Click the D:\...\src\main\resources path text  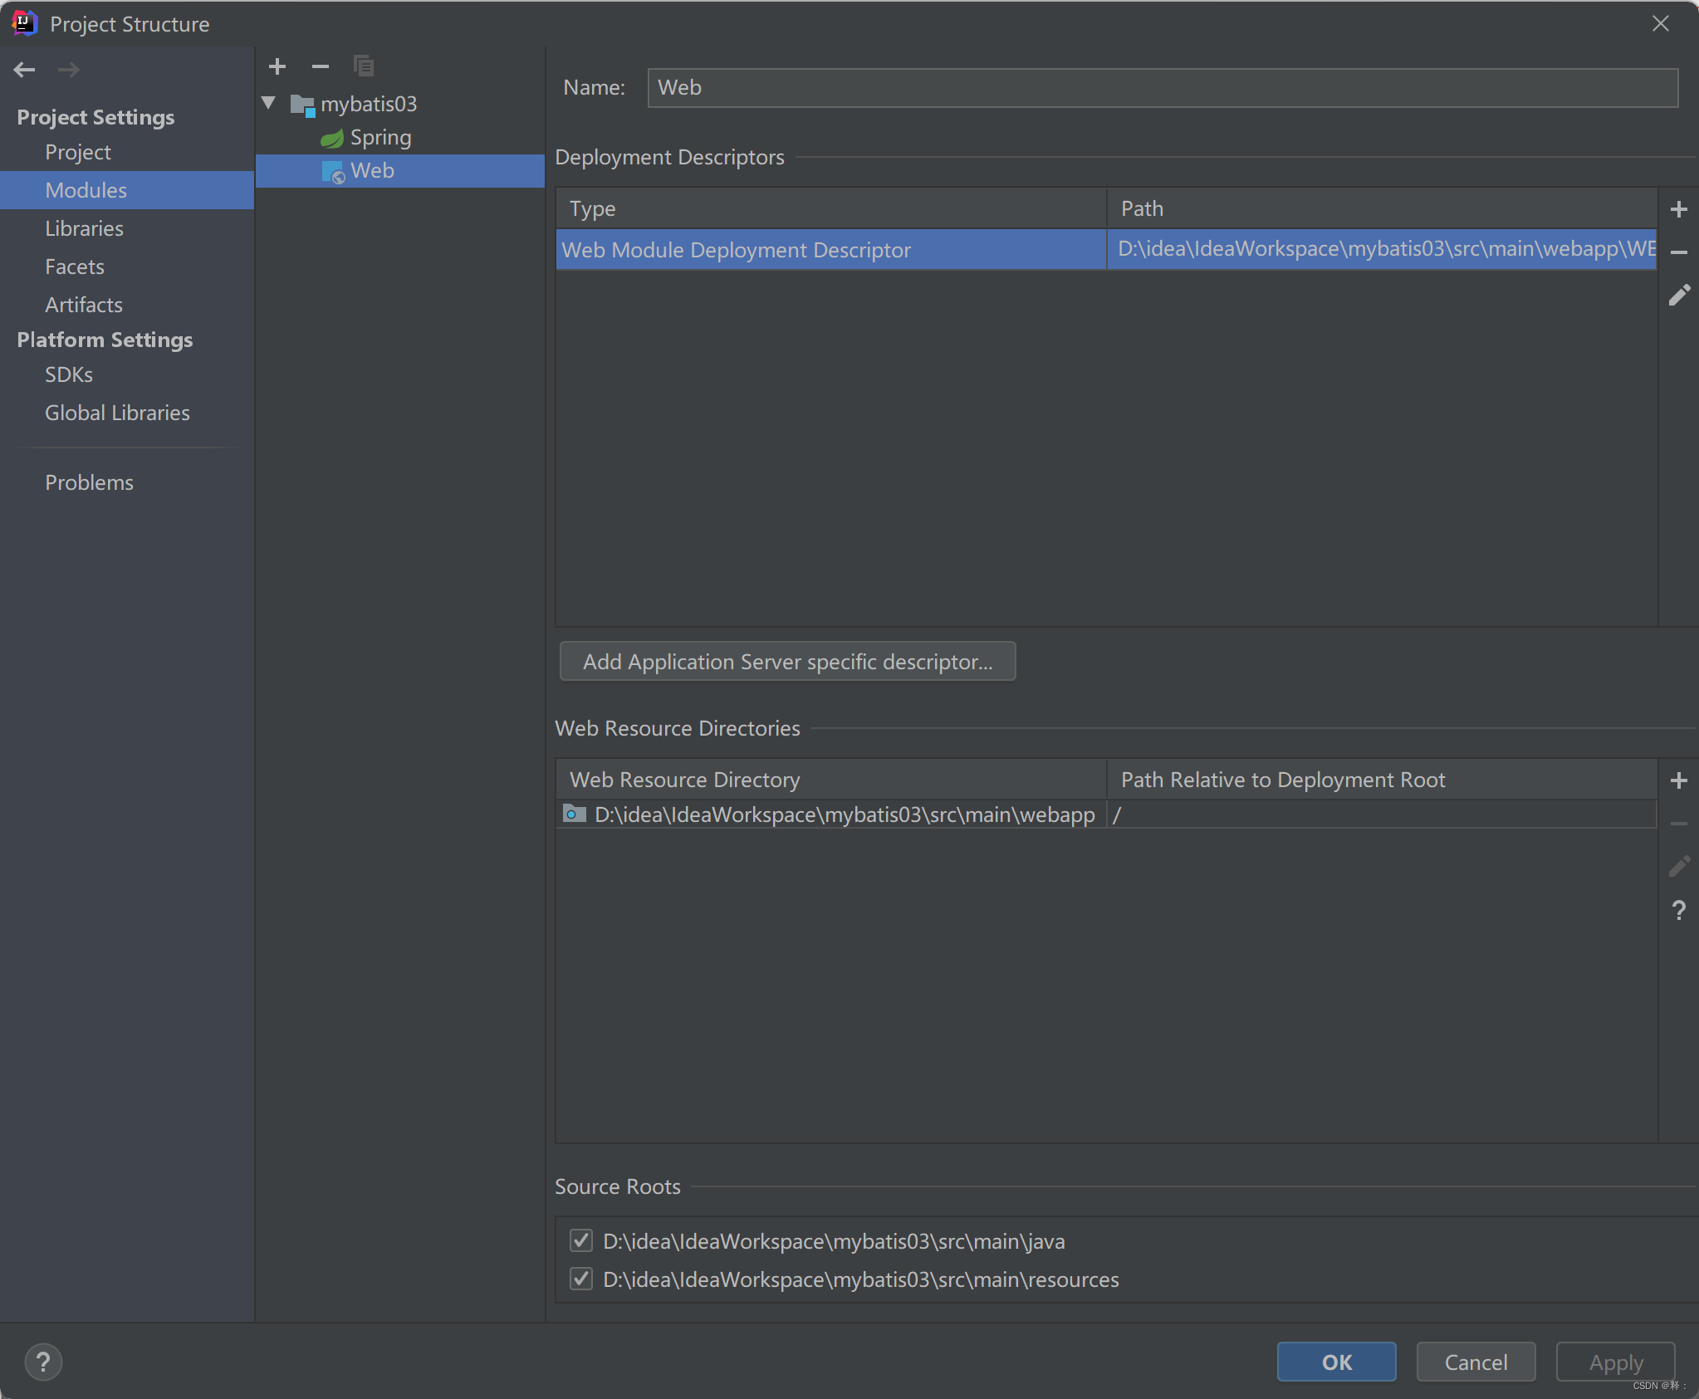[861, 1279]
